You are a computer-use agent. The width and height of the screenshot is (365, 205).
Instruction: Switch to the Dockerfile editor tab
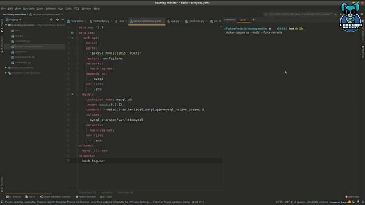pos(76,21)
